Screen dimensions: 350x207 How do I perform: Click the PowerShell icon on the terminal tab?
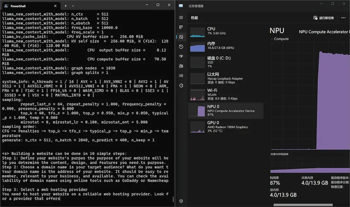[6, 6]
